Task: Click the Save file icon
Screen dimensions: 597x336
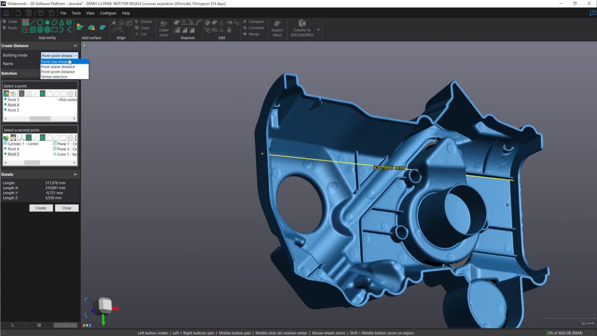Action: (x=28, y=13)
